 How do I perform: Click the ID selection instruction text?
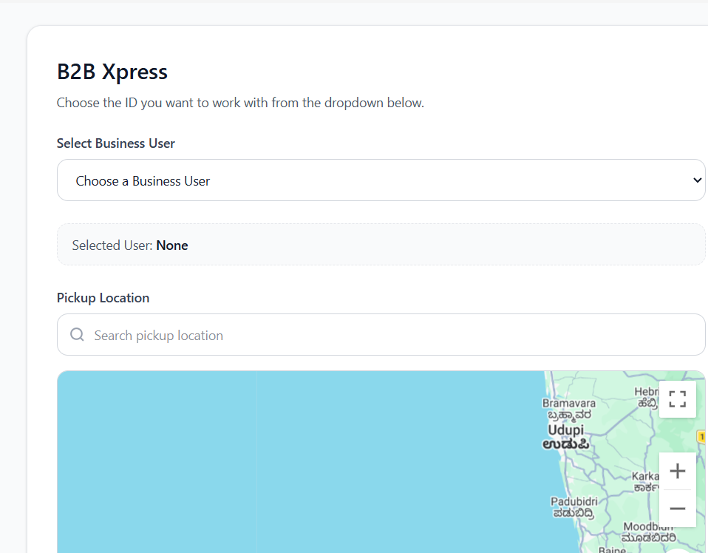pos(240,103)
